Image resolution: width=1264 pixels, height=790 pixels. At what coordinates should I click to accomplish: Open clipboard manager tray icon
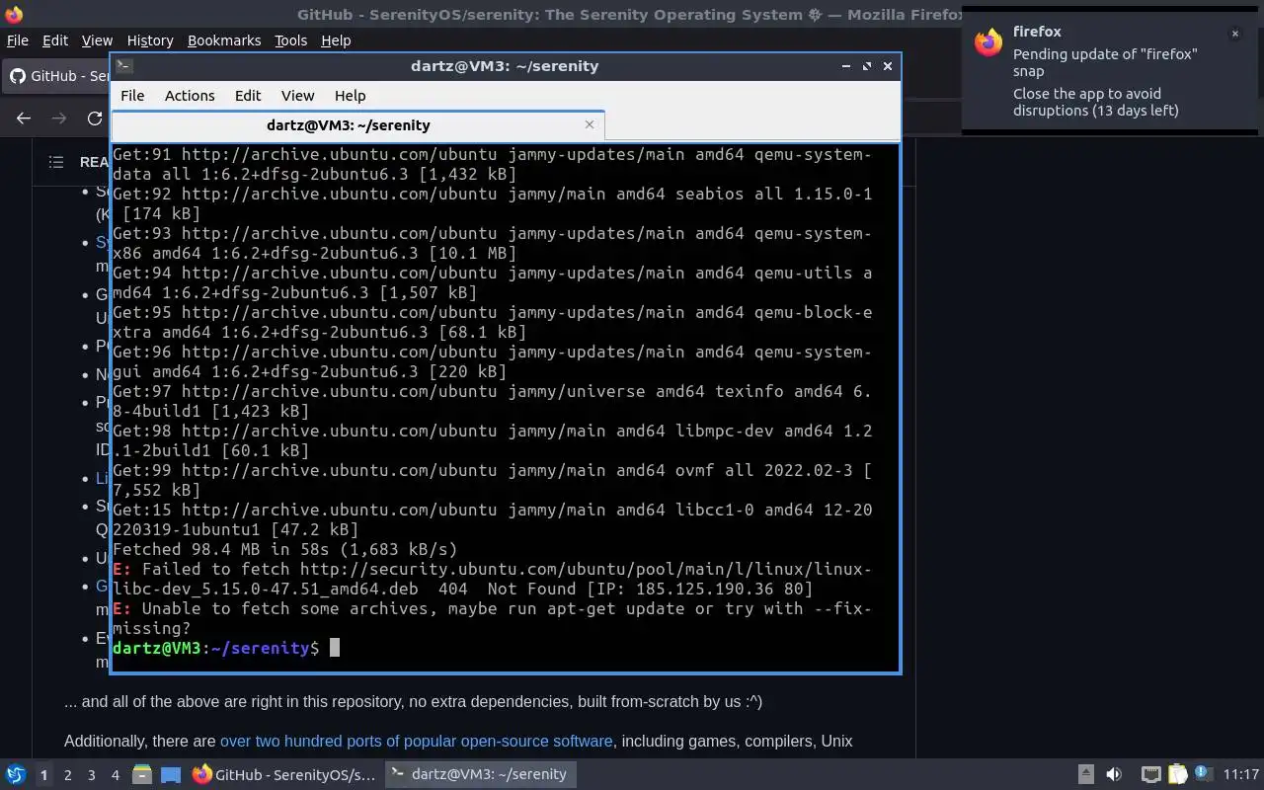click(x=1177, y=774)
